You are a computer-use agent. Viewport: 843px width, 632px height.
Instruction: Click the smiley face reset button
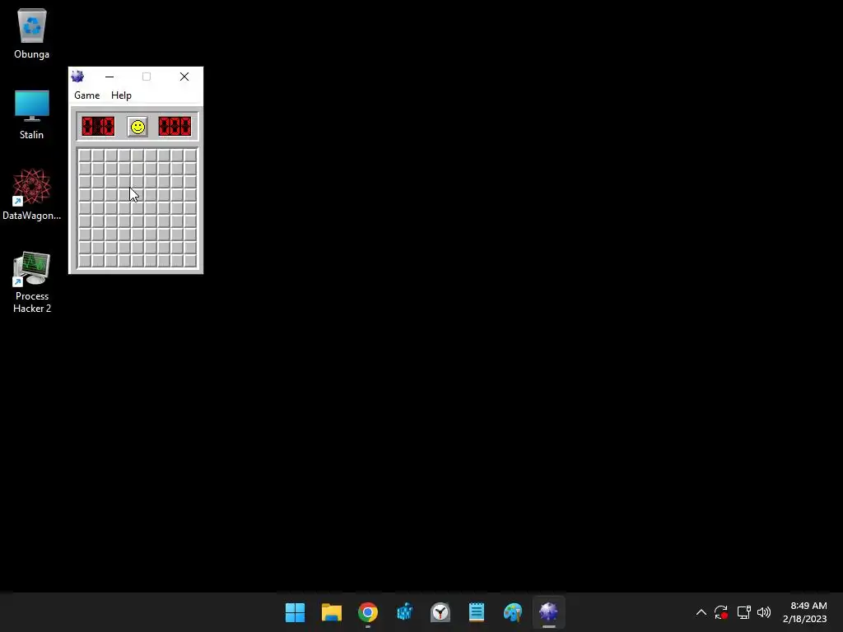pyautogui.click(x=137, y=127)
